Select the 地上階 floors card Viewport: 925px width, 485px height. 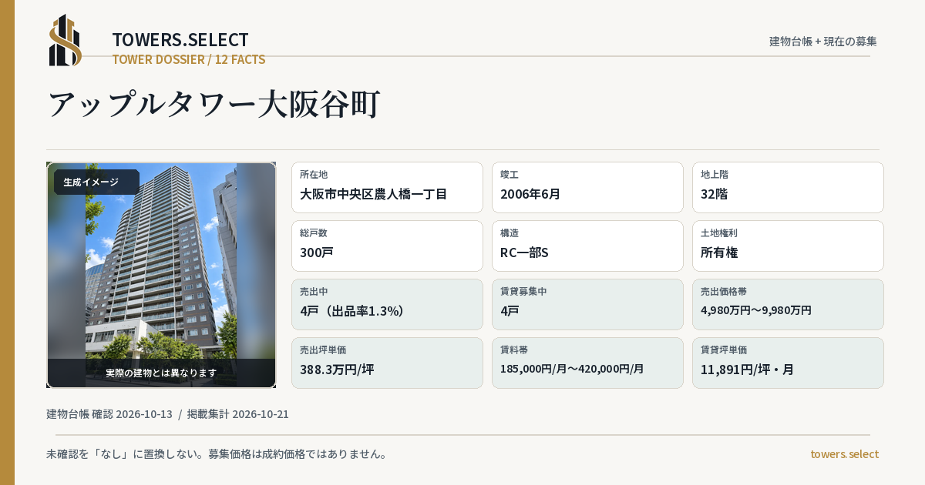click(788, 187)
